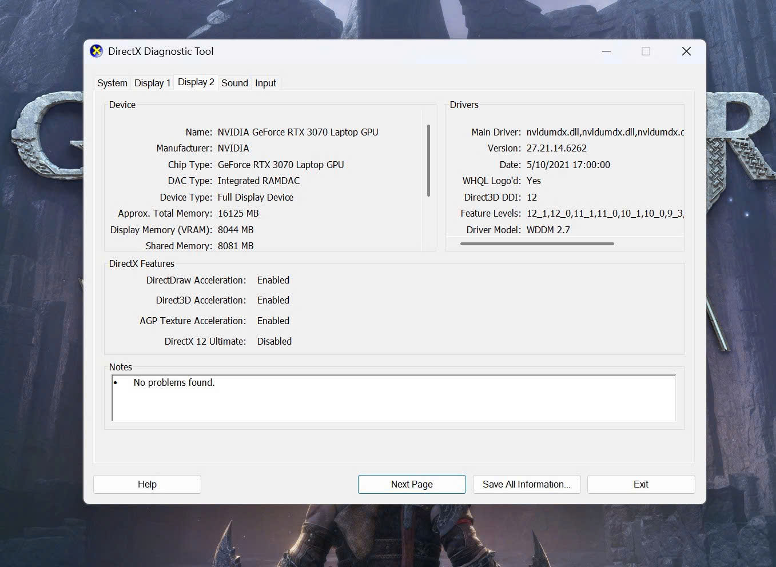Click the Driver Model label
Viewport: 776px width, 567px height.
(494, 230)
